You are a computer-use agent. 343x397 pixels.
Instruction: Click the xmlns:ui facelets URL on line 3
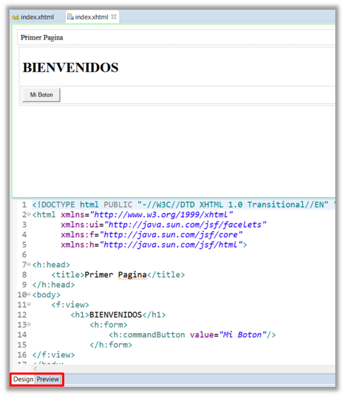pos(185,224)
